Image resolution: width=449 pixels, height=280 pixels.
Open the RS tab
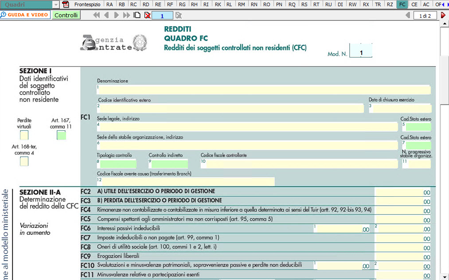tap(305, 4)
